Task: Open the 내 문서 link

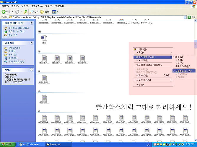Action: point(12,51)
